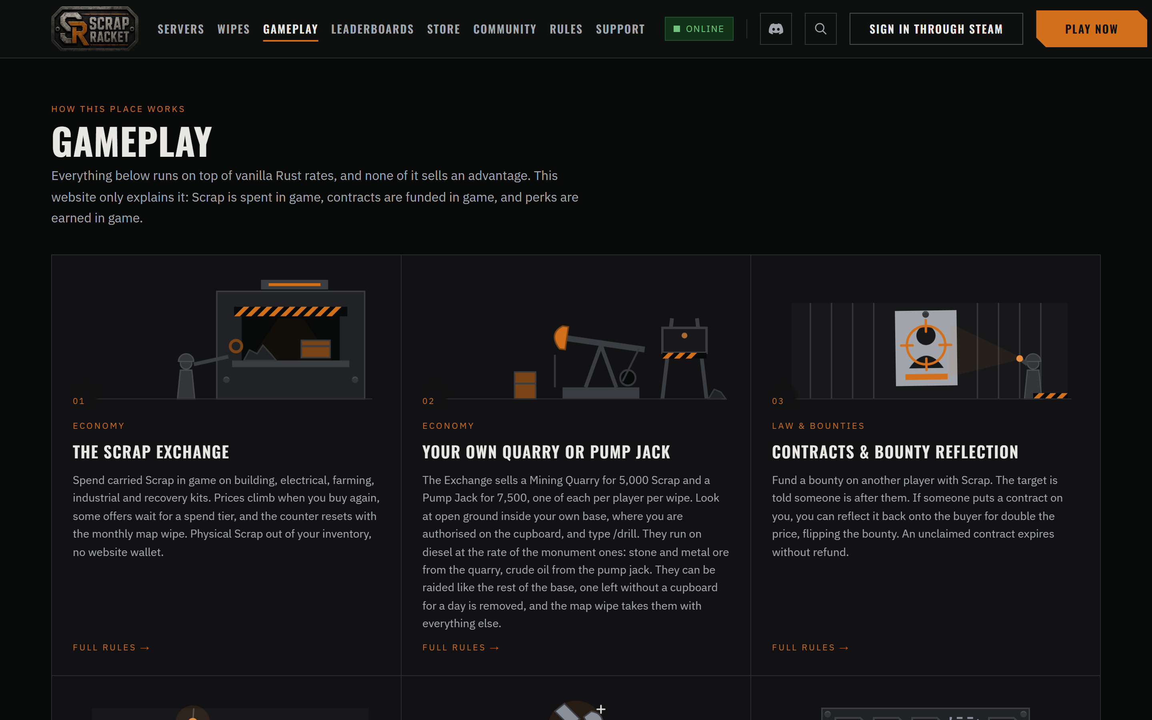Open Full Rules for The Scrap Exchange
This screenshot has width=1152, height=720.
click(x=111, y=647)
